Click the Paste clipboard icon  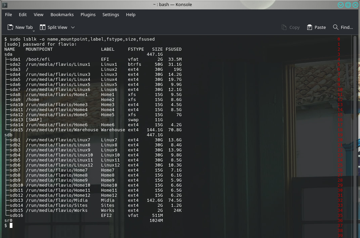pos(310,27)
